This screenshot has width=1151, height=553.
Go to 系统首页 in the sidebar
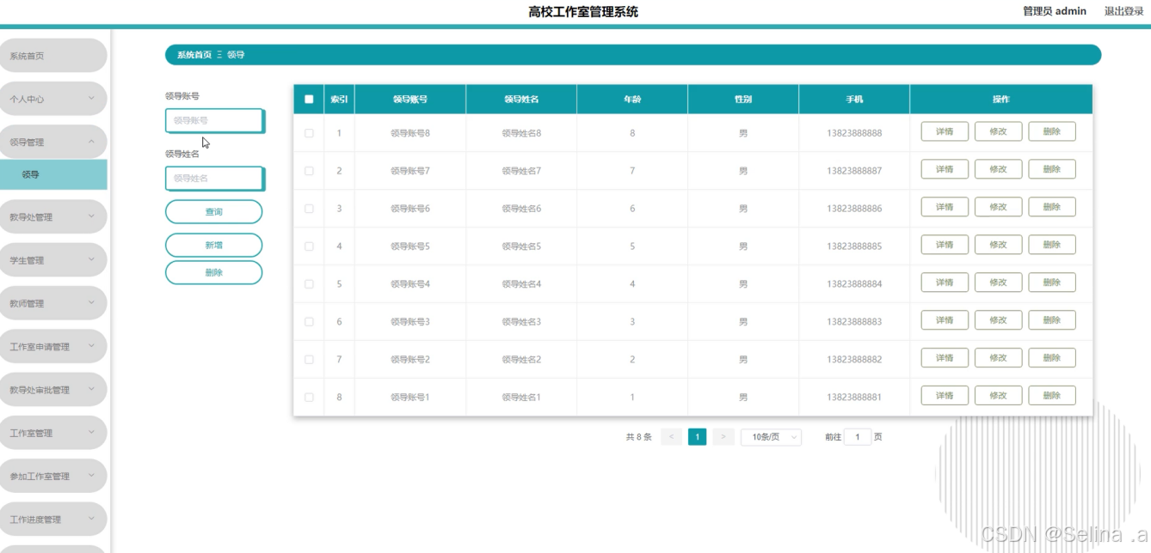[x=53, y=56]
